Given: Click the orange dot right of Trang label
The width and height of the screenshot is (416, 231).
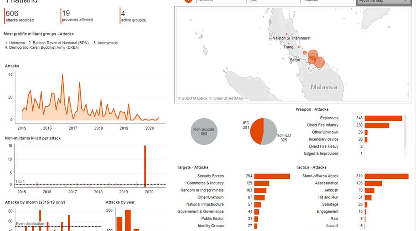Looking at the screenshot, I should click(298, 47).
